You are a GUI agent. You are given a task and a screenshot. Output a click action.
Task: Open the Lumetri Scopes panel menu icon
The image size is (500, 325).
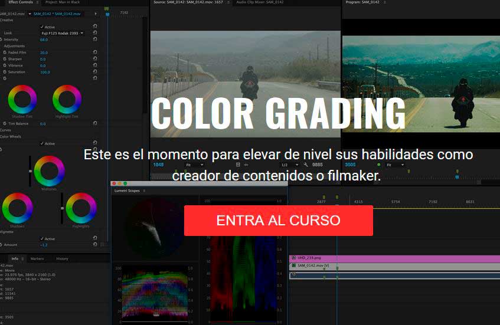coord(144,191)
